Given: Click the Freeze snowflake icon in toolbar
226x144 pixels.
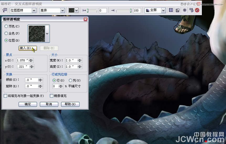Looking at the screenshot, I should click(x=185, y=10).
